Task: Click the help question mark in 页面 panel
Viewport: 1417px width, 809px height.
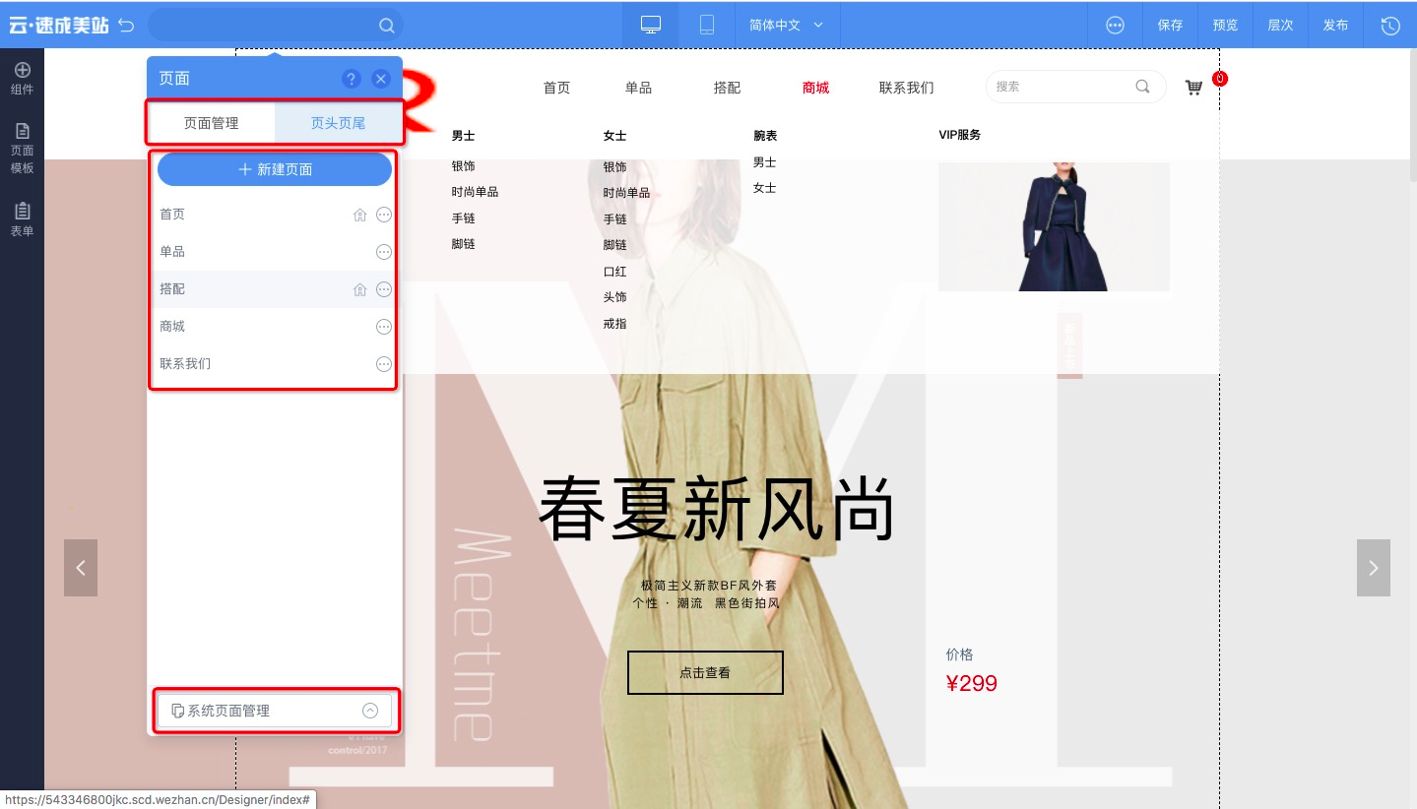Action: click(351, 79)
